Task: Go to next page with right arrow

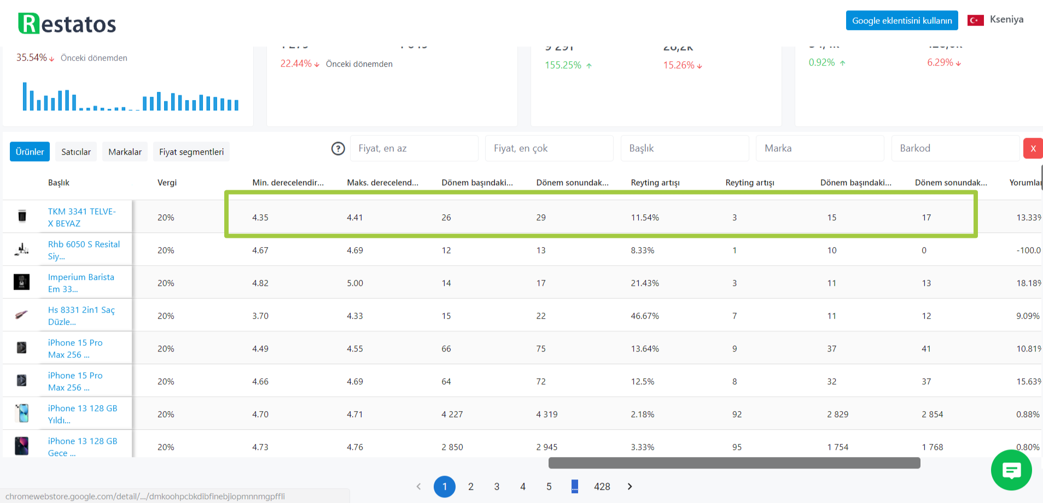Action: tap(630, 487)
